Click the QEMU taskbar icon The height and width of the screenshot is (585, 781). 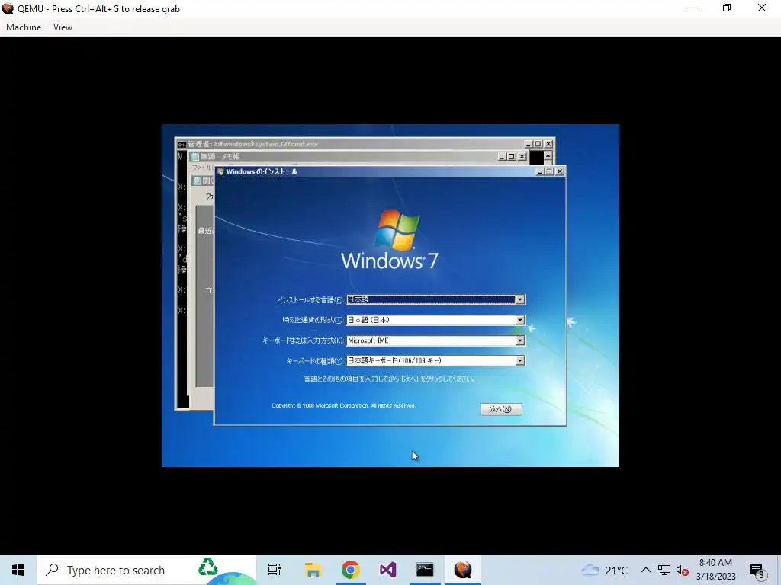(x=463, y=570)
